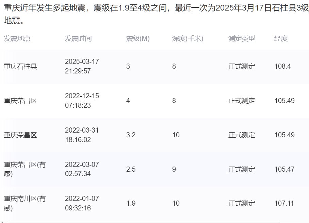
Task: Click the 震级(M) column header
Action: pyautogui.click(x=135, y=38)
